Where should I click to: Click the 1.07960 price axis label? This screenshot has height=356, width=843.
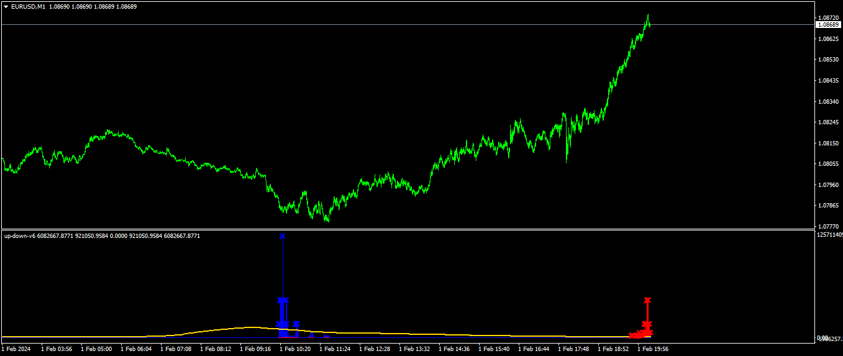pos(828,185)
